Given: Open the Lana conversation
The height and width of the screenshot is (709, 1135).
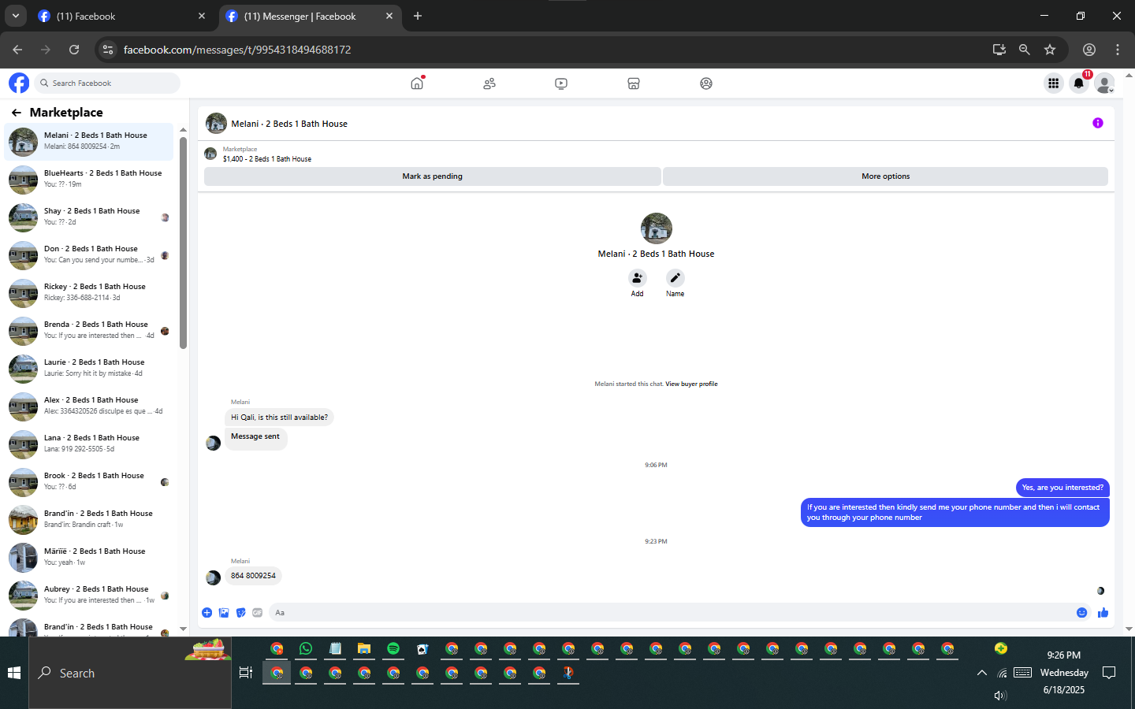Looking at the screenshot, I should pos(88,444).
